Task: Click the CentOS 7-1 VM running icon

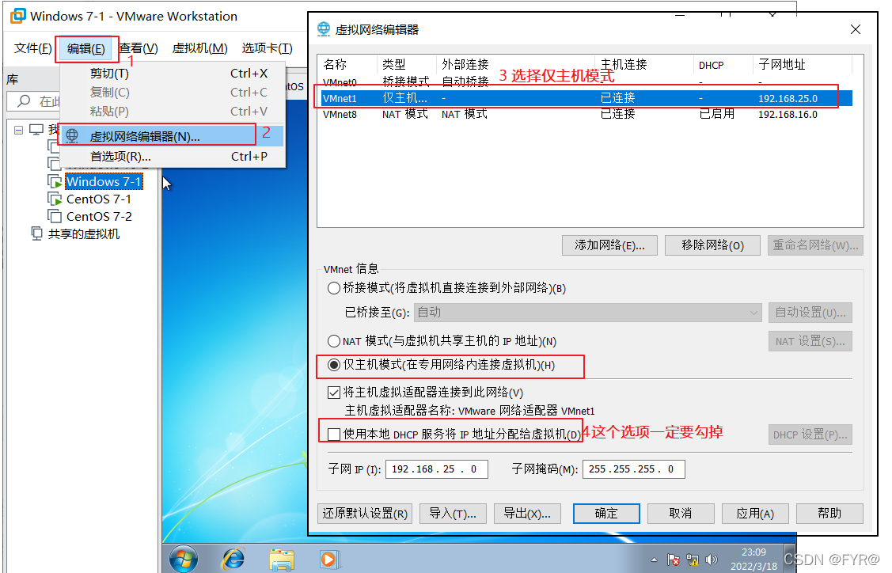Action: point(55,199)
